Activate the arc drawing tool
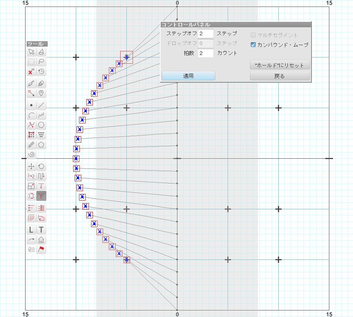The width and height of the screenshot is (353, 317). (x=31, y=115)
